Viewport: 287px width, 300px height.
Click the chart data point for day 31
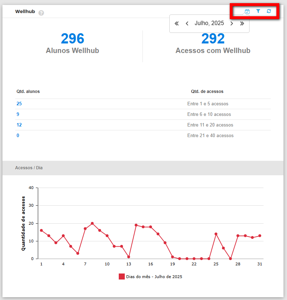(x=260, y=236)
